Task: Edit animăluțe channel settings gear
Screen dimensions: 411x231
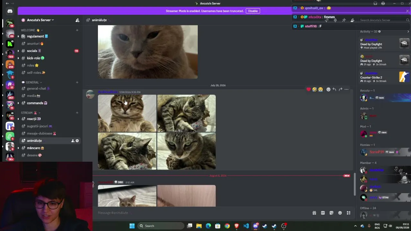Action: coord(77,141)
